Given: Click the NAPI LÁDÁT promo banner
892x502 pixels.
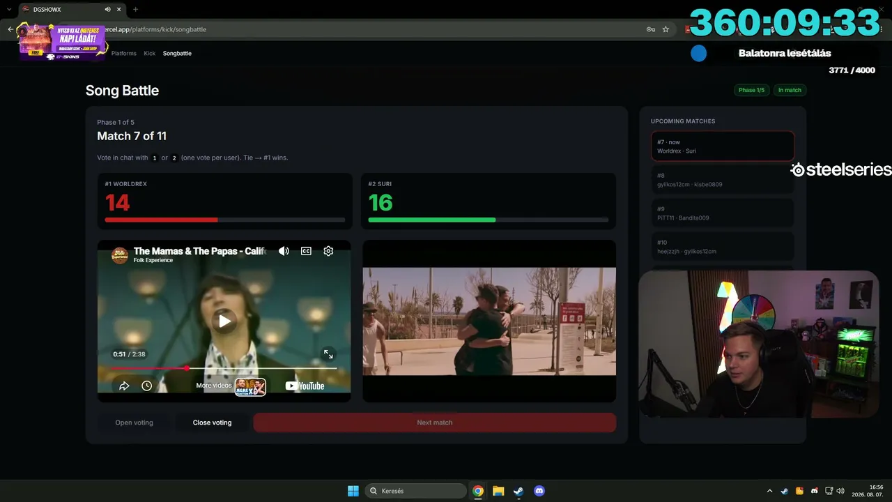Looking at the screenshot, I should coord(63,41).
